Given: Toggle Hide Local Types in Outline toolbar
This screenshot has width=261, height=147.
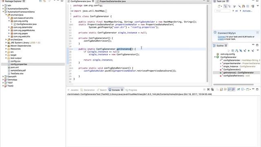Looking at the screenshot, I should [x=253, y=51].
